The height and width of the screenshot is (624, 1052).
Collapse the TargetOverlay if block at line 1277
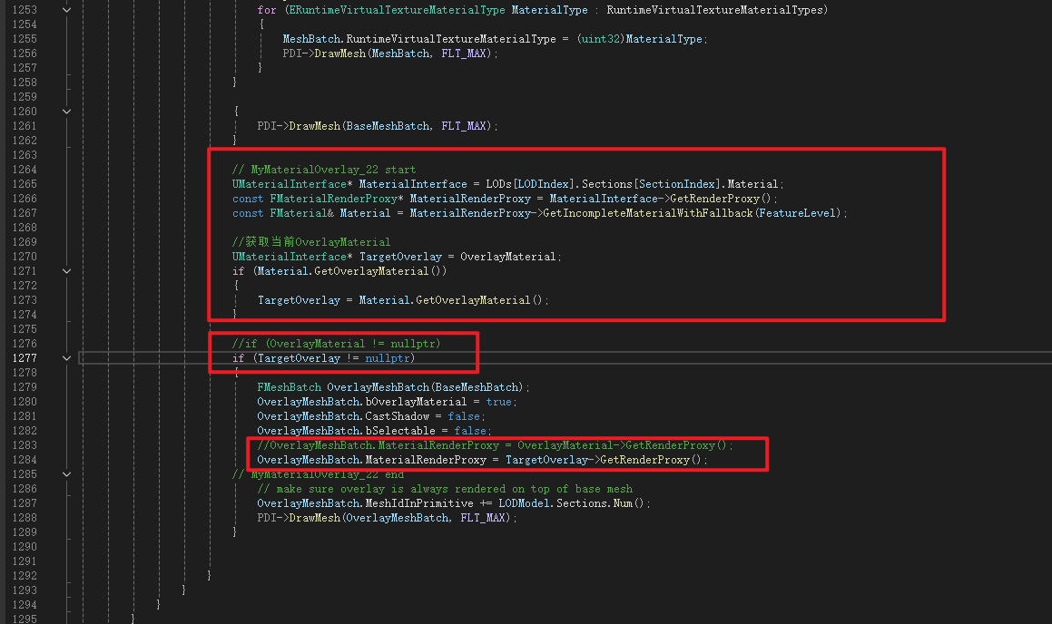click(x=66, y=358)
